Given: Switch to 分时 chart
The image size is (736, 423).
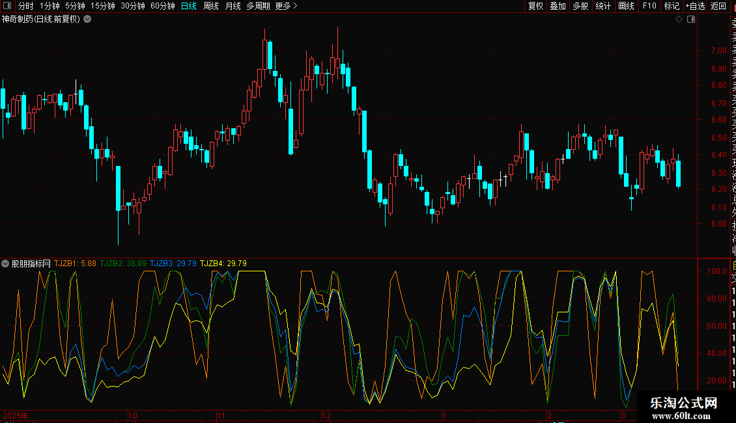Looking at the screenshot, I should pyautogui.click(x=26, y=6).
